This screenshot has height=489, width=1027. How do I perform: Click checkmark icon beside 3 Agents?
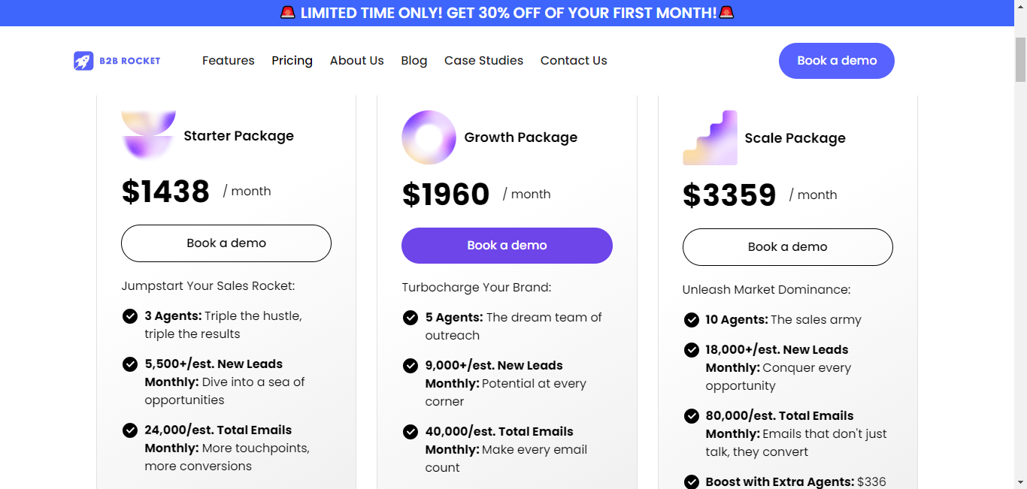point(130,316)
